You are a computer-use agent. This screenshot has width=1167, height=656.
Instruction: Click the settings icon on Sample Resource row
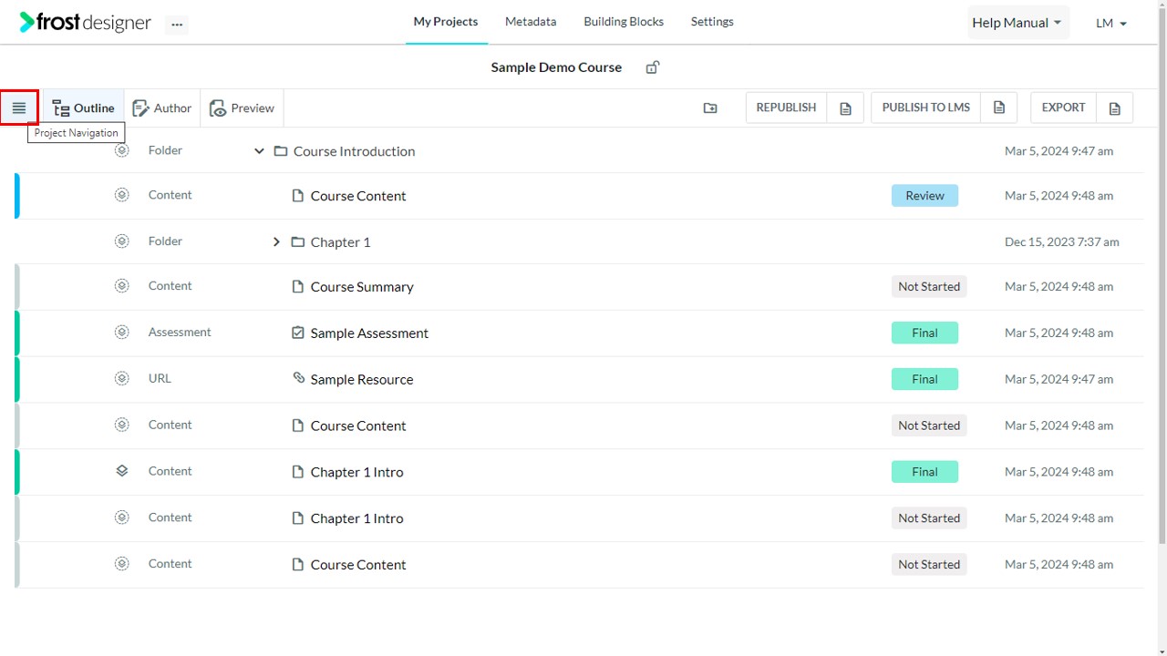pyautogui.click(x=122, y=379)
